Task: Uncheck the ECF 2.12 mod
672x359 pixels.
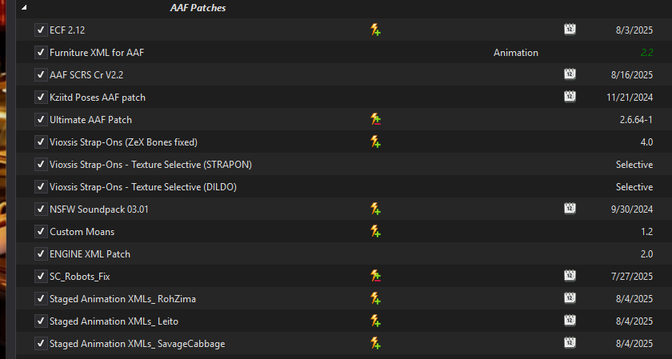Action: click(41, 30)
